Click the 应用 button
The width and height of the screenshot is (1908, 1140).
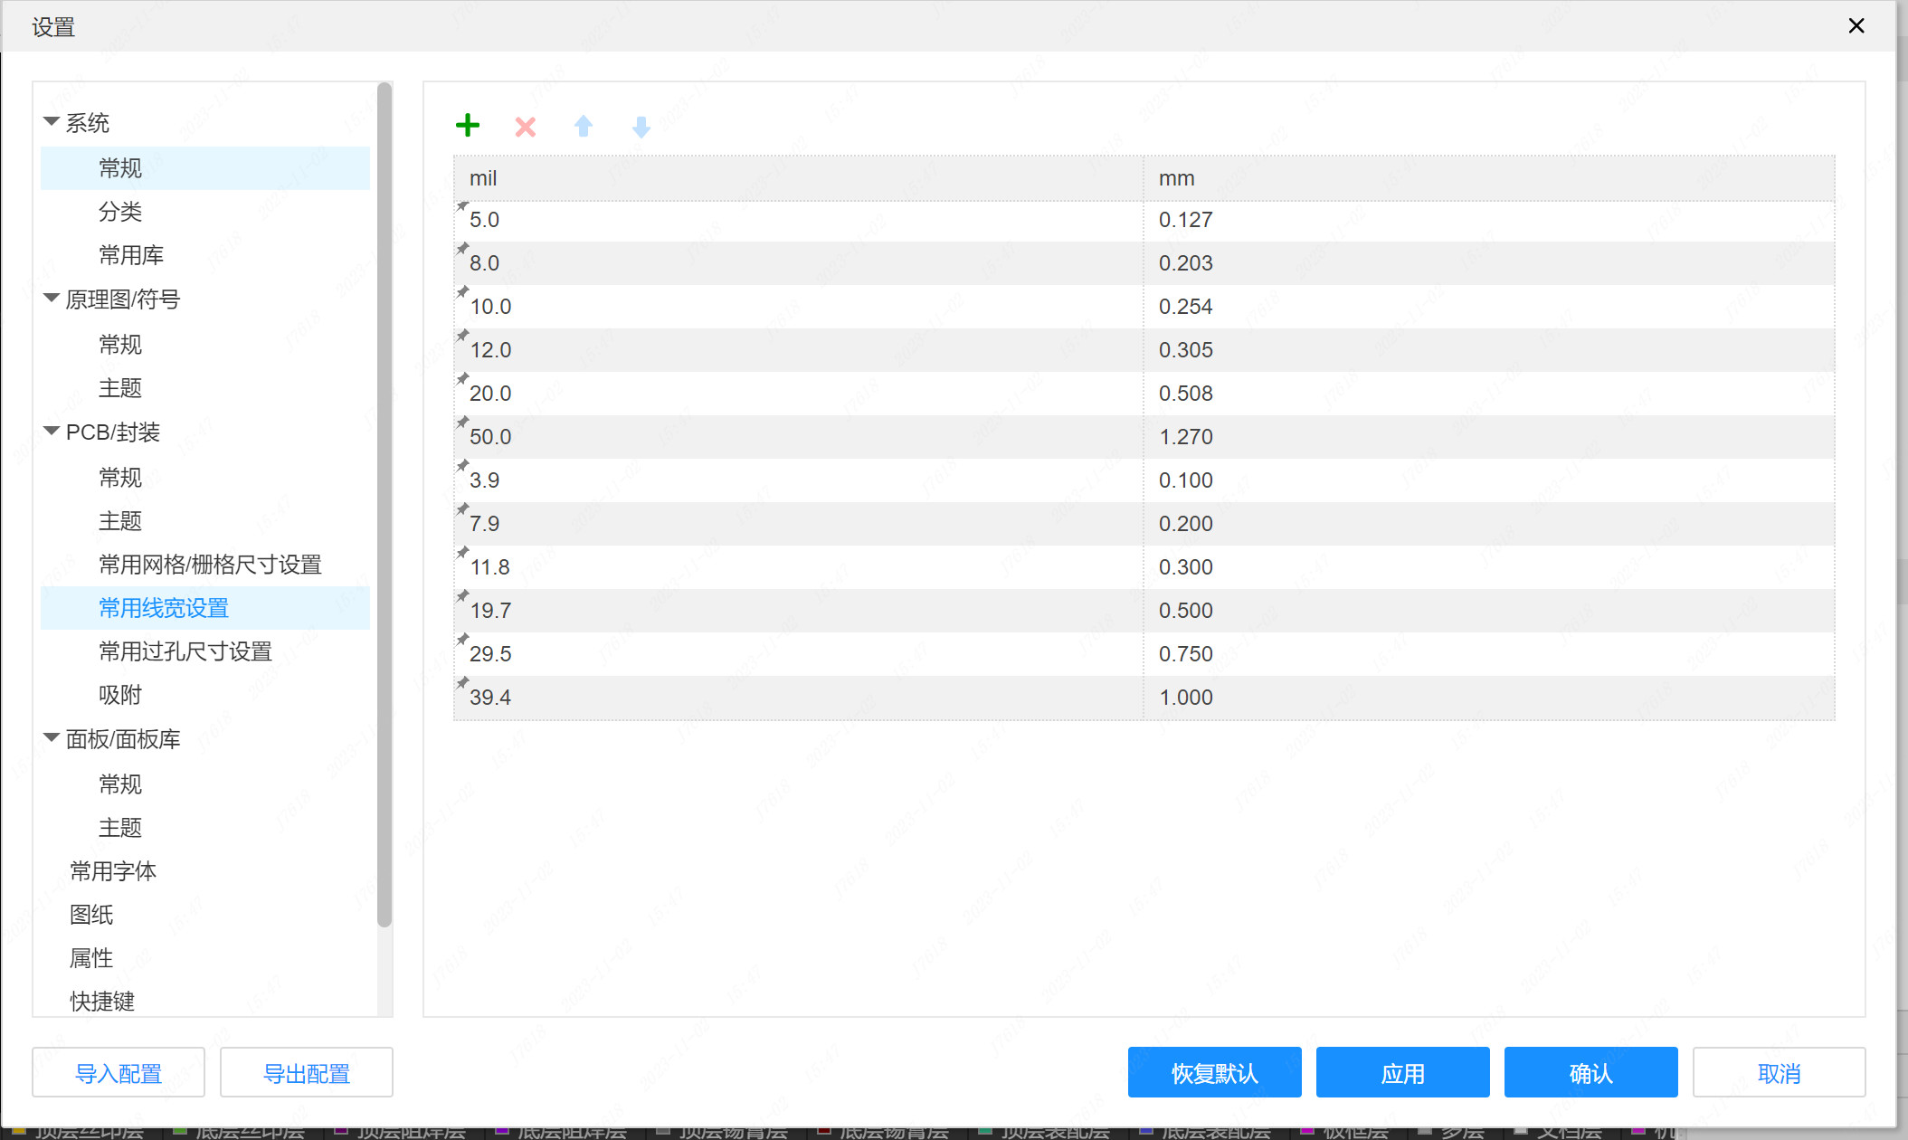[x=1403, y=1073]
